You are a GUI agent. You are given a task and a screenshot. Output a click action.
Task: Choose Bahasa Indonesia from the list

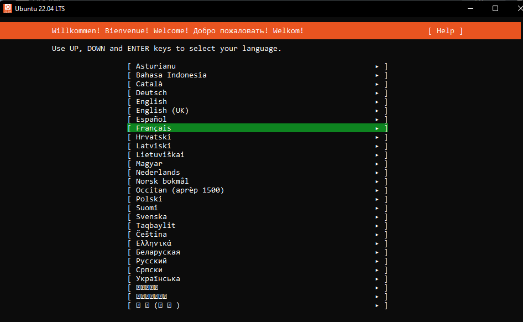pyautogui.click(x=171, y=75)
